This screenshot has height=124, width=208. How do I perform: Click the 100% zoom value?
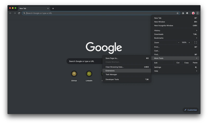[x=184, y=42]
